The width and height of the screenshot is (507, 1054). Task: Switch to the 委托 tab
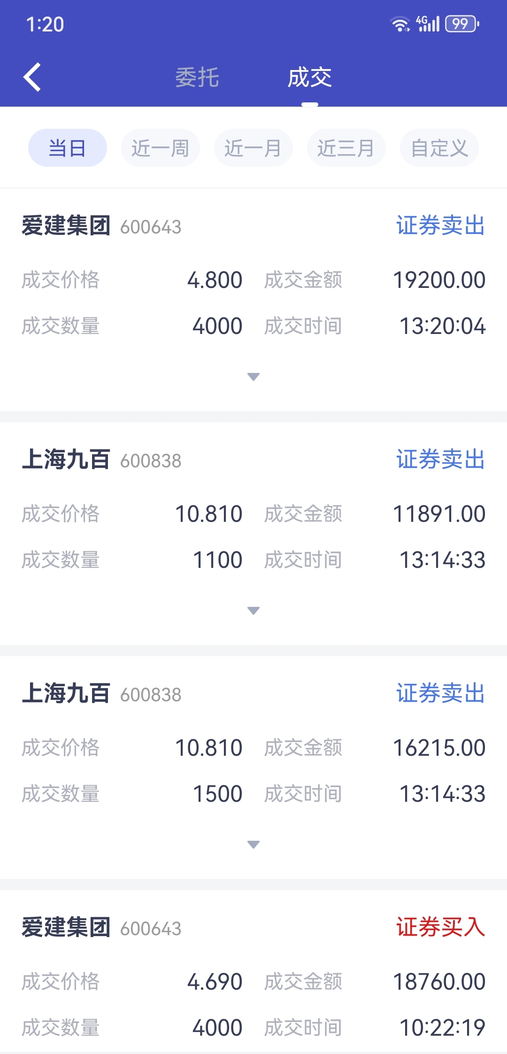[197, 77]
